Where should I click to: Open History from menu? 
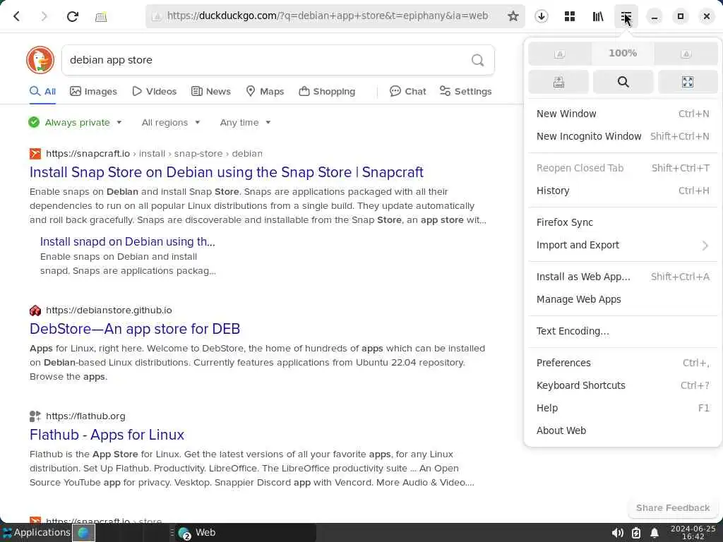[623, 191]
